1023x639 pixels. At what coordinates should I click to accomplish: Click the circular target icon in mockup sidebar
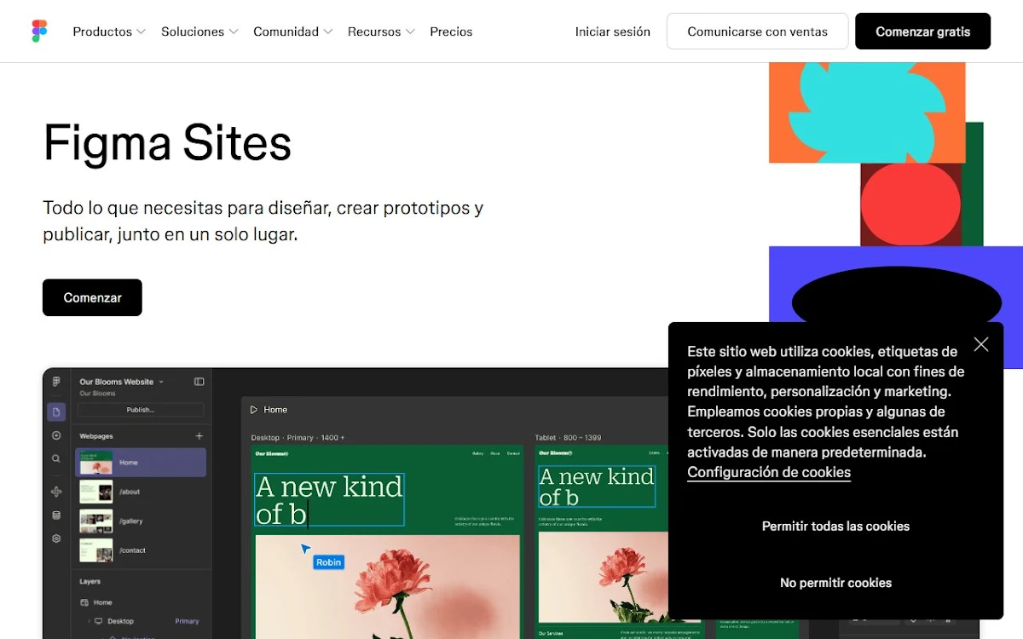(56, 435)
